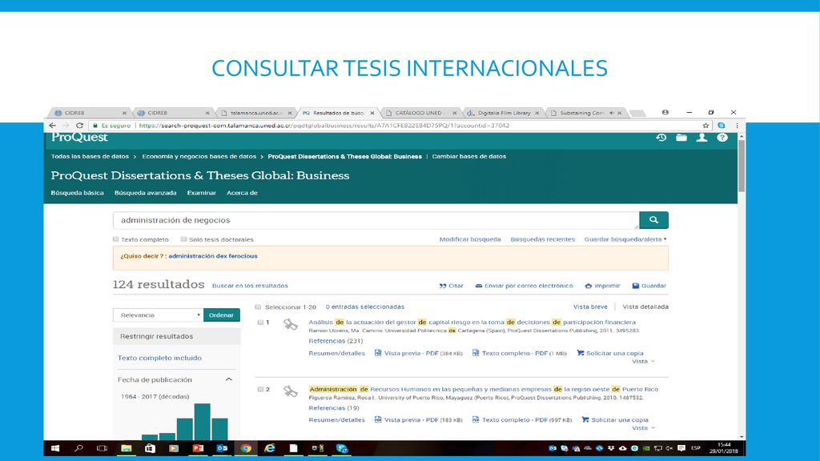
Task: Select checkbox for result 1
Action: click(260, 323)
